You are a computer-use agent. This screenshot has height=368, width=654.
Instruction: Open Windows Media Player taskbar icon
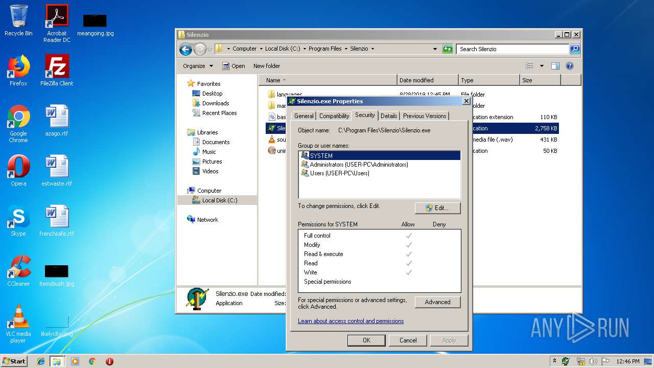(75, 361)
